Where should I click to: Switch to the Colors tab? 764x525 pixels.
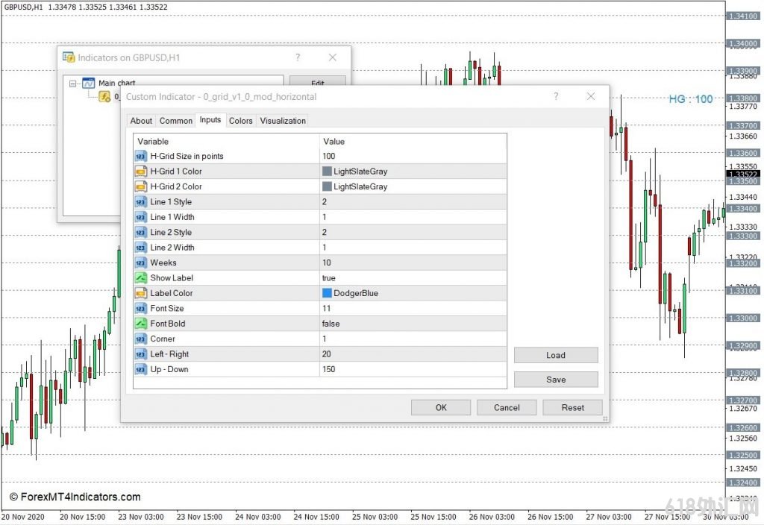pyautogui.click(x=240, y=121)
